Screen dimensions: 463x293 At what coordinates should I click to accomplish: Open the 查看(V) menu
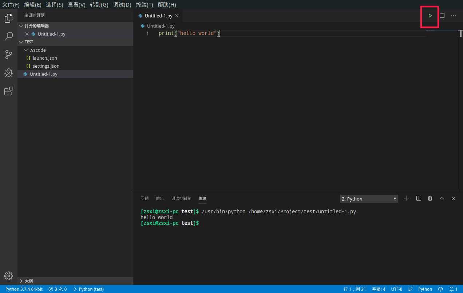coord(76,5)
